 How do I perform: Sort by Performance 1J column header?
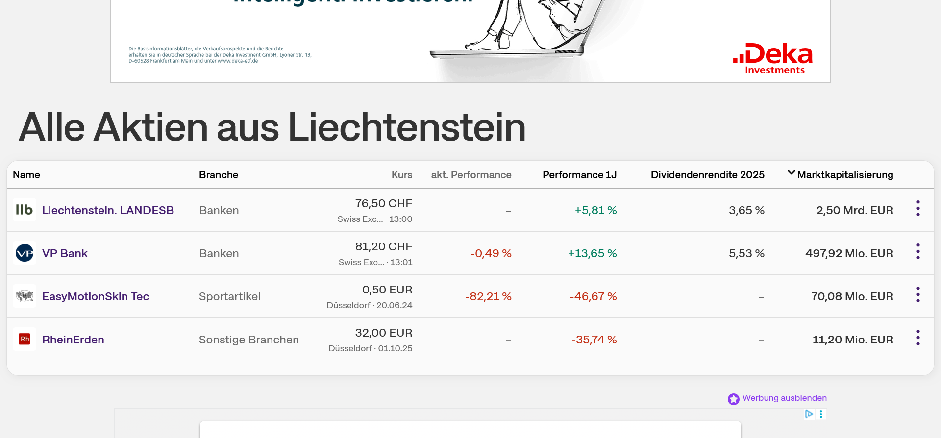[x=579, y=175]
